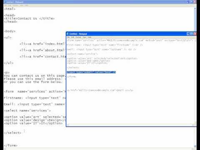The image size is (200, 150).
Task: Click option 'art' selected line in Untitled window
Action: tap(102, 58)
